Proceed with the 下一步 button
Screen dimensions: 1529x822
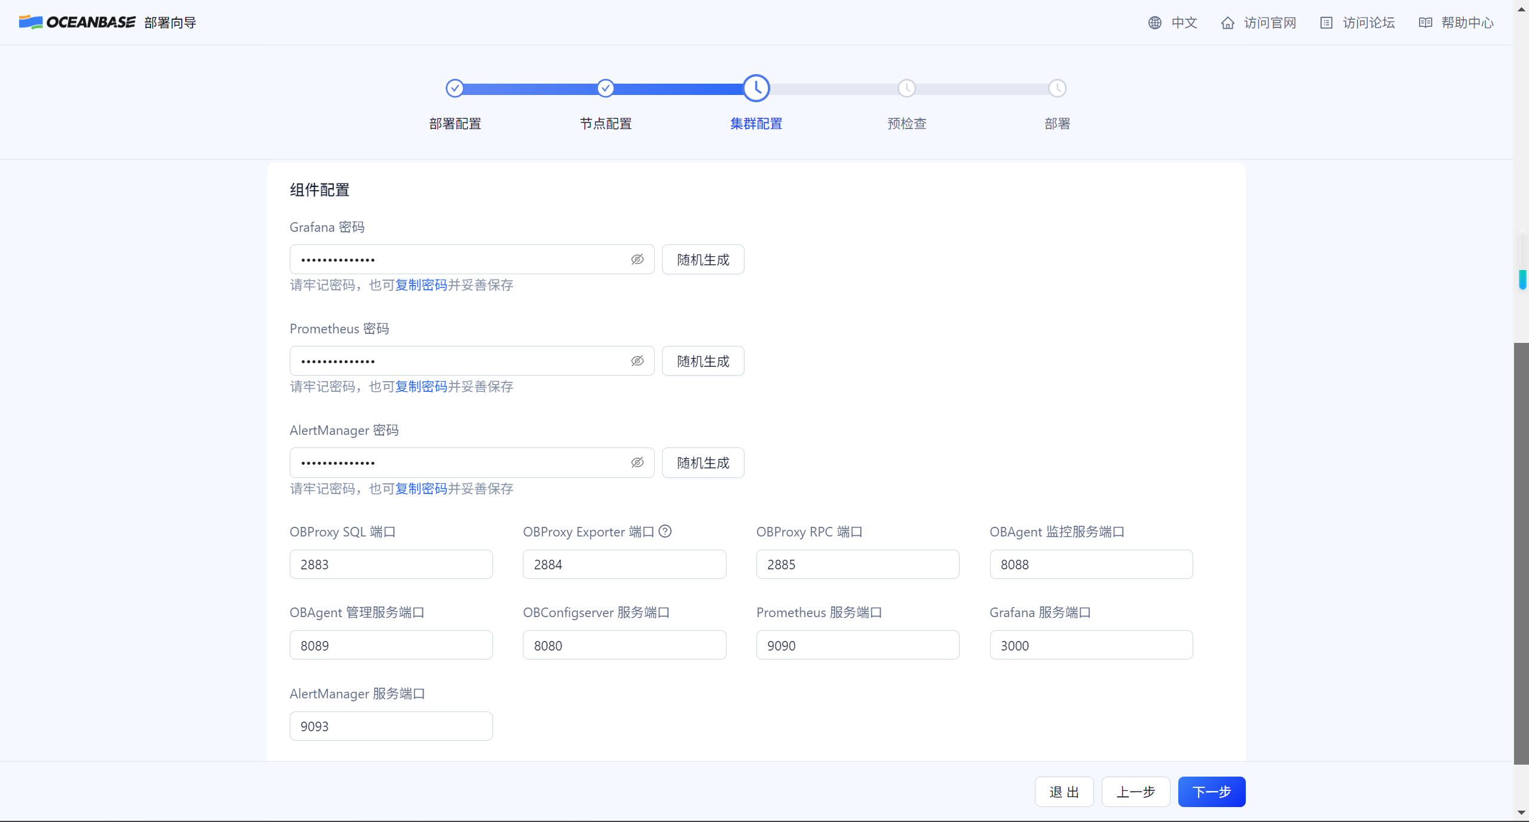coord(1211,792)
